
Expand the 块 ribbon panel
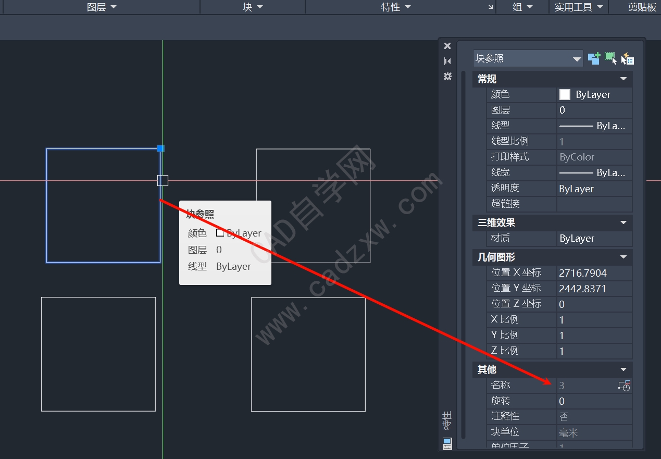253,7
